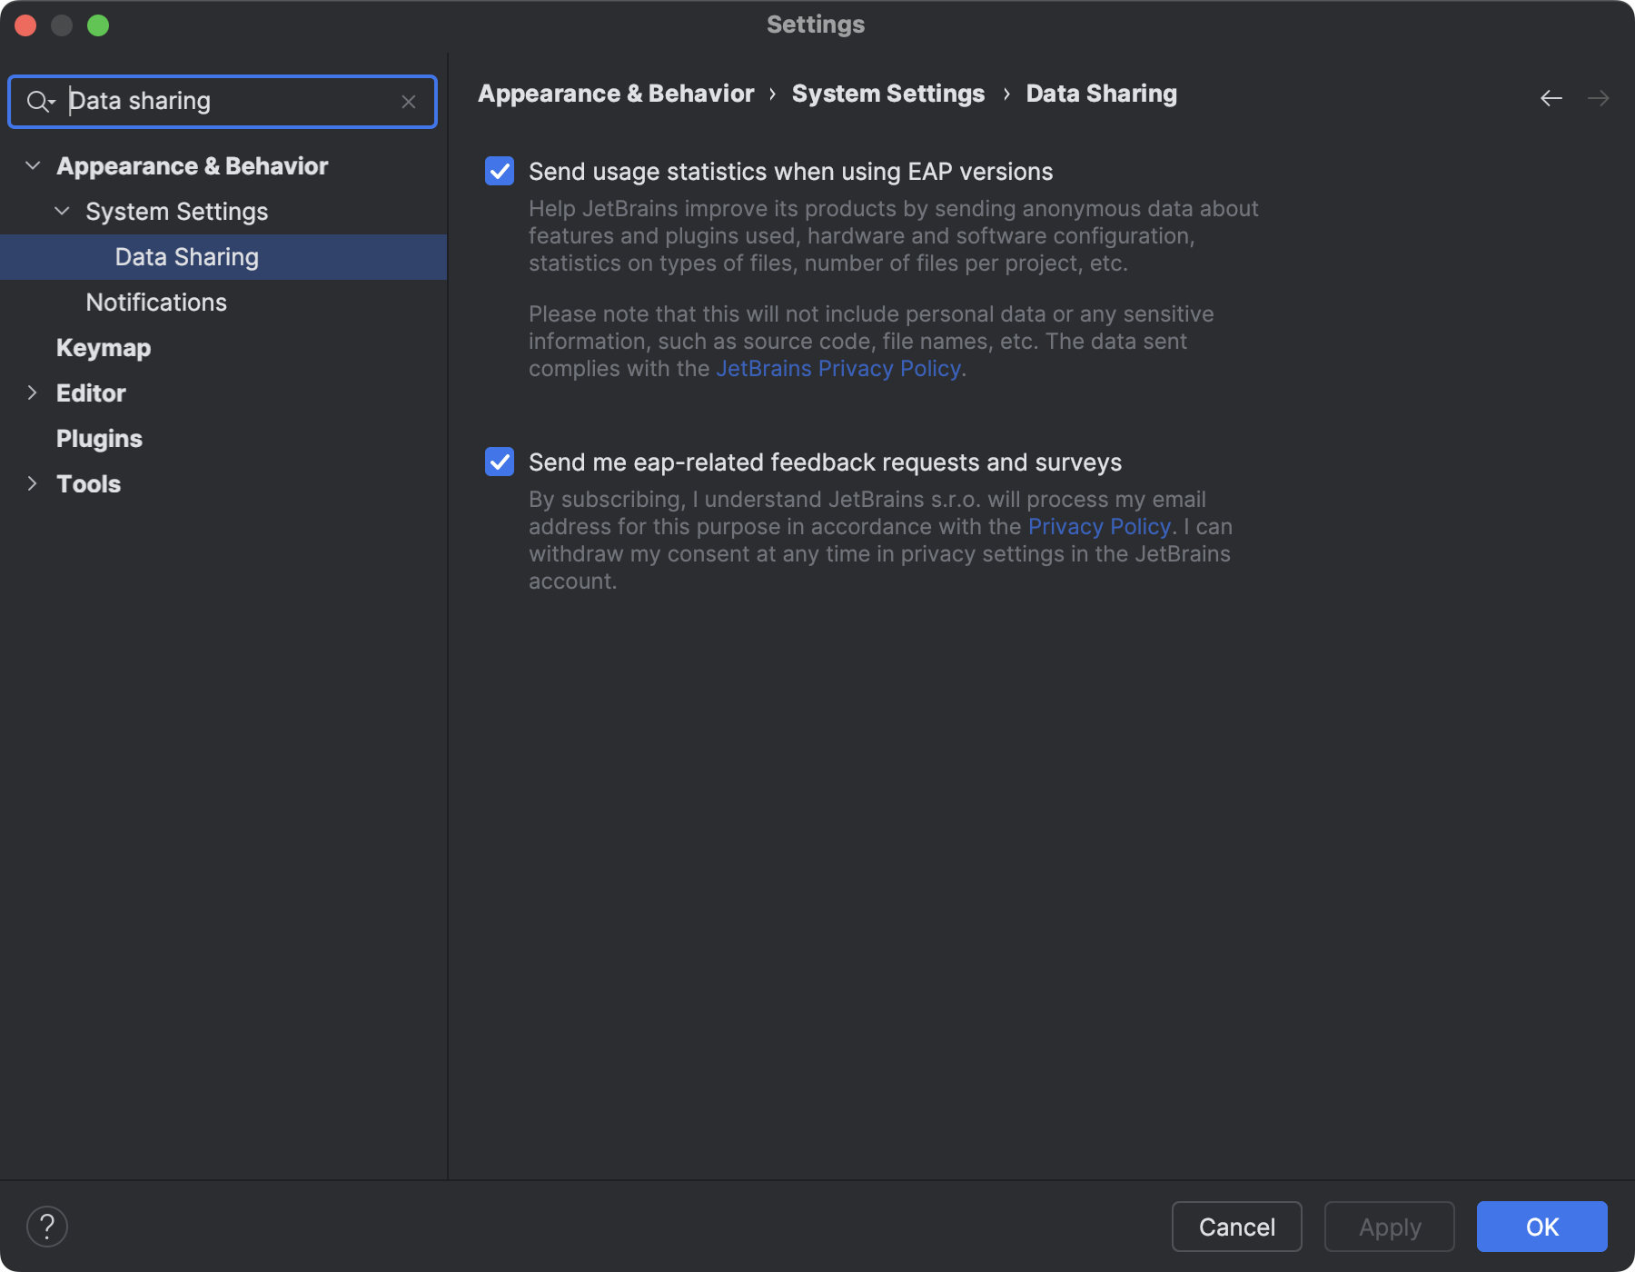
Task: Disable sending usage statistics for EAP versions
Action: (499, 171)
